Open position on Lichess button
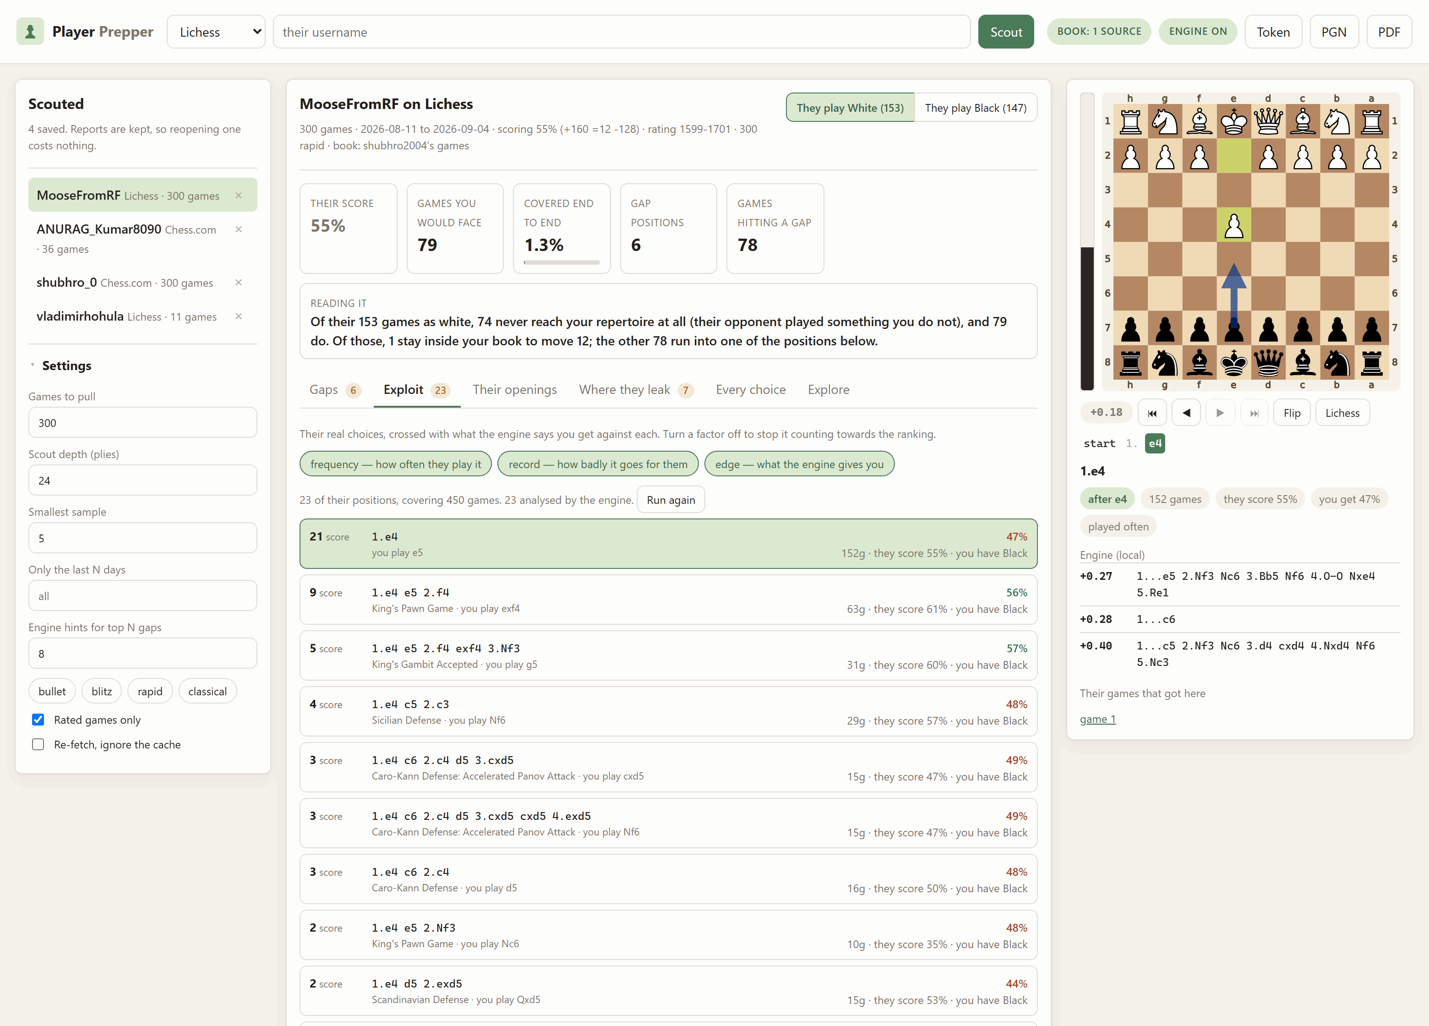This screenshot has width=1429, height=1026. coord(1342,413)
